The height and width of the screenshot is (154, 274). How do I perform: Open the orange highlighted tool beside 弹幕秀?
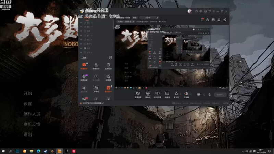(x=108, y=89)
